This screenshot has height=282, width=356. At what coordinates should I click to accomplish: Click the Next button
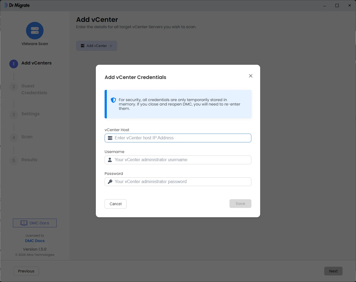click(333, 271)
